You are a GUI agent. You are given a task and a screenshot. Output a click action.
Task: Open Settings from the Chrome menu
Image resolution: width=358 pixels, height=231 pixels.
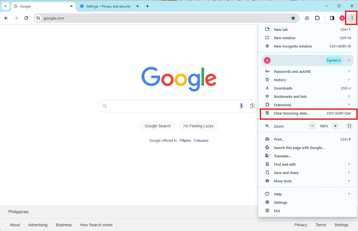[x=308, y=202]
